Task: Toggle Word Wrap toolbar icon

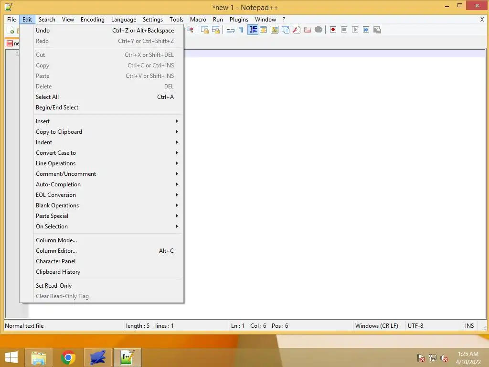Action: click(x=231, y=30)
